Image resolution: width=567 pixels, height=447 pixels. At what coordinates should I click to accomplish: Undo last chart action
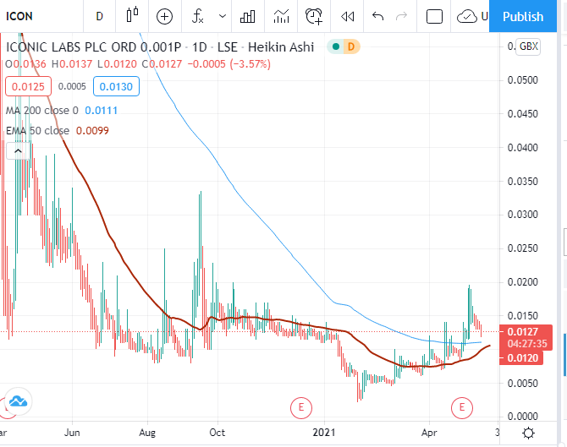[x=378, y=16]
